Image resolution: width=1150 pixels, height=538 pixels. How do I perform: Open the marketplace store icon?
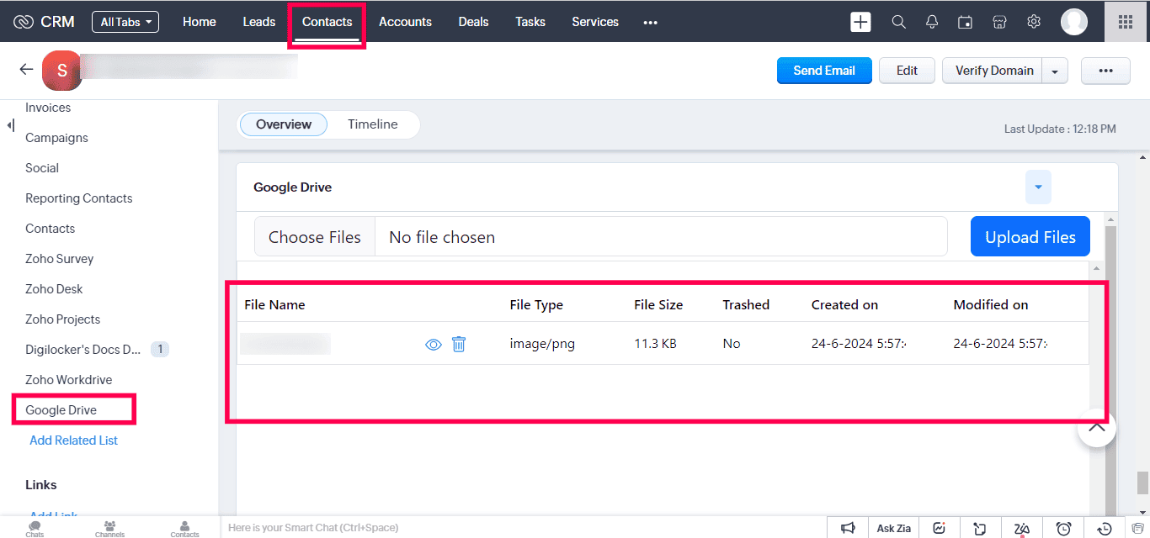tap(1000, 22)
